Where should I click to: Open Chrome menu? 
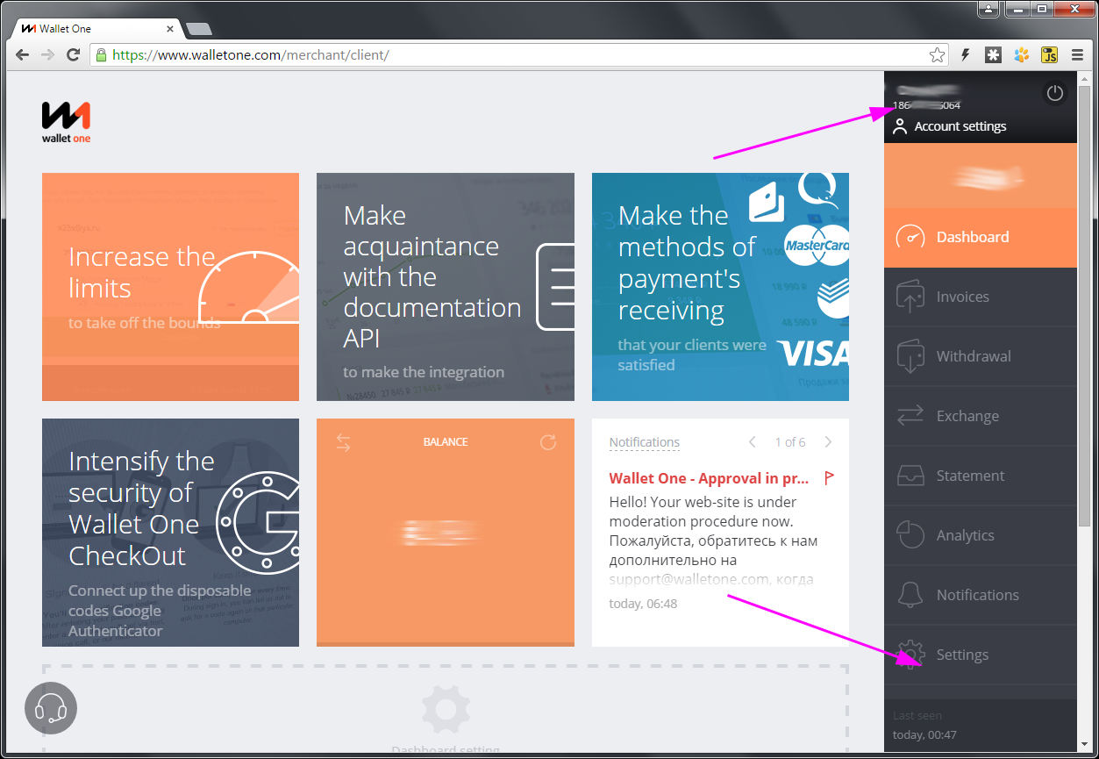pos(1077,55)
